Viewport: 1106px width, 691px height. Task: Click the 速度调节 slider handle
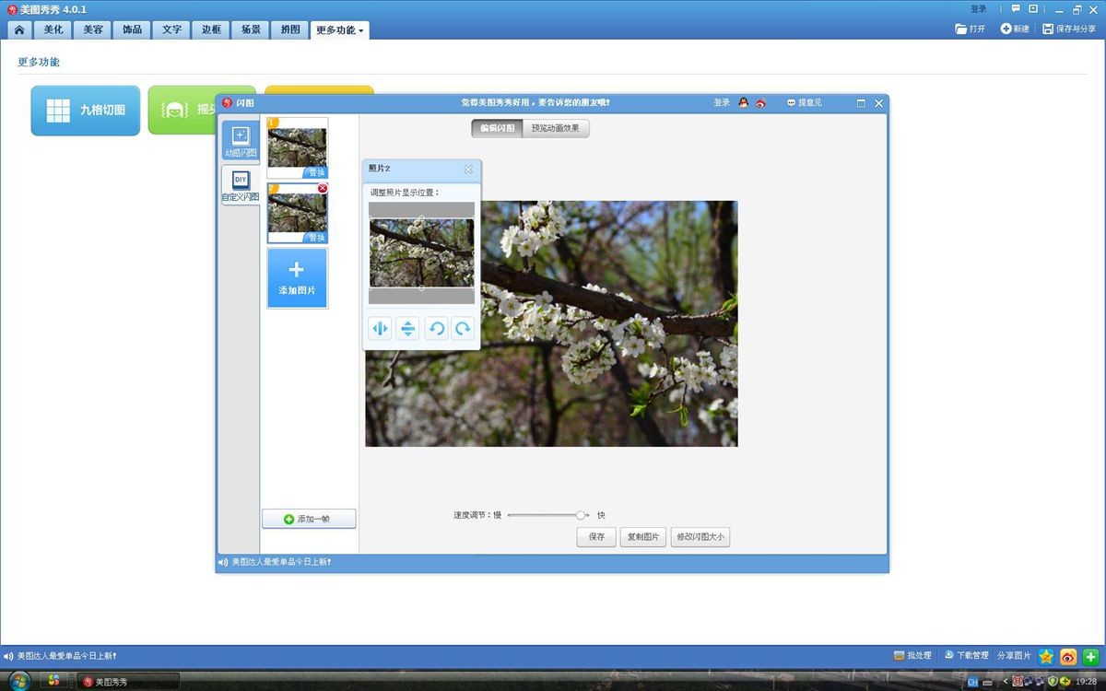click(x=581, y=515)
